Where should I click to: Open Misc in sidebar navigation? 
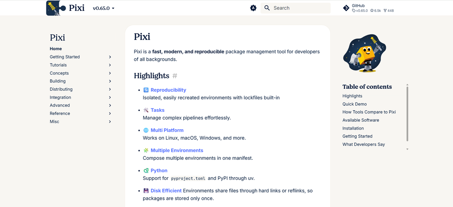click(54, 122)
